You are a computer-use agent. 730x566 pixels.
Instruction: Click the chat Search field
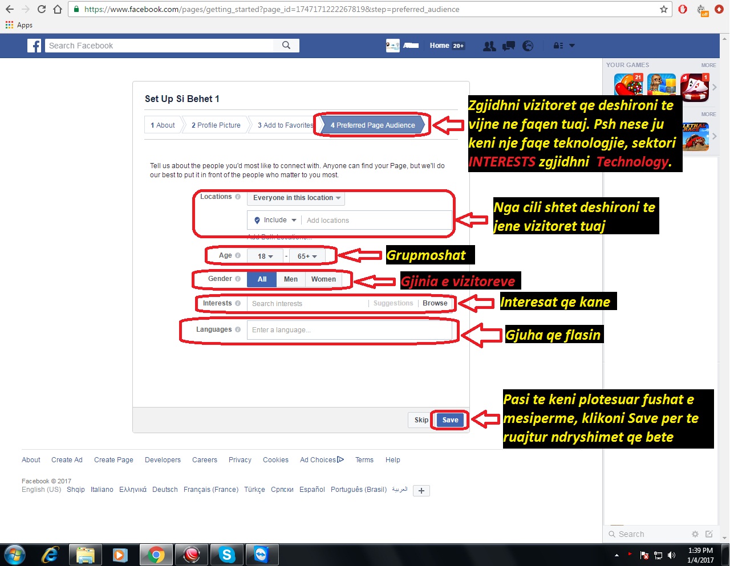pyautogui.click(x=647, y=534)
